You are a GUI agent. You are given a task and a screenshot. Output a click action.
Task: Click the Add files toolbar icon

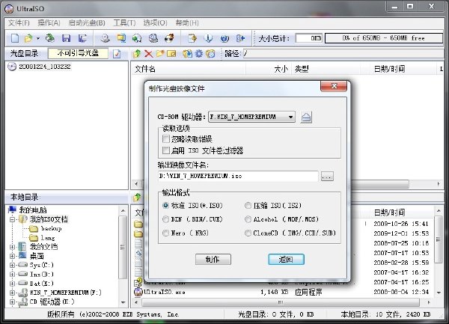coord(192,38)
